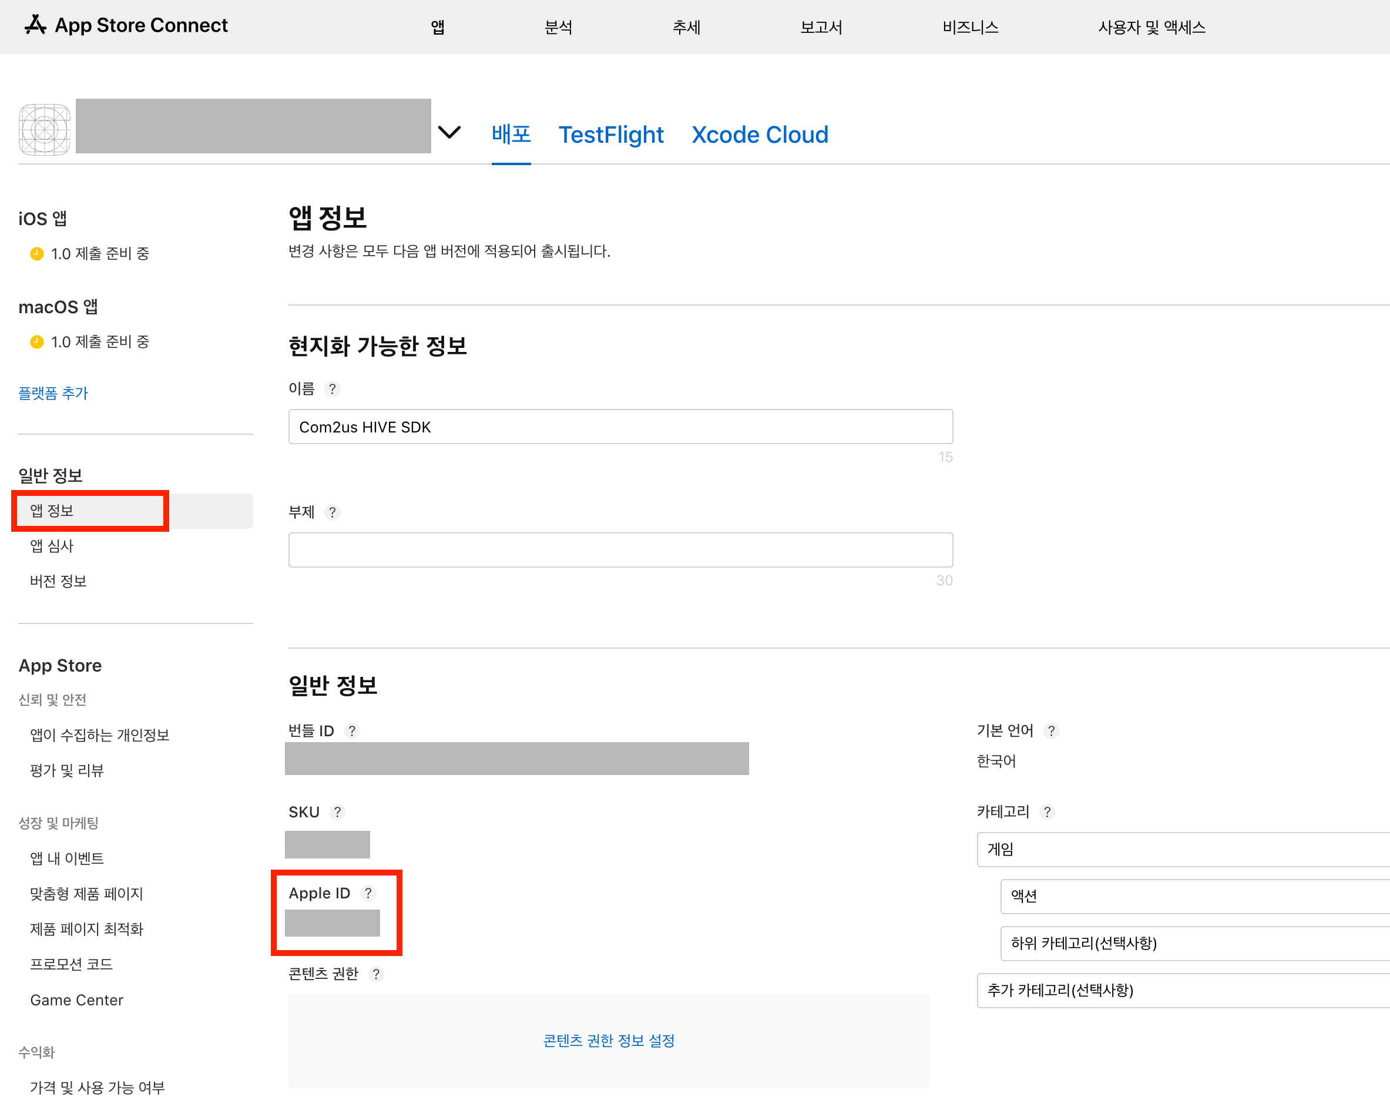Viewport: 1390px width, 1107px height.
Task: Click the 콘텐츠 권한 help icon
Action: tap(376, 974)
